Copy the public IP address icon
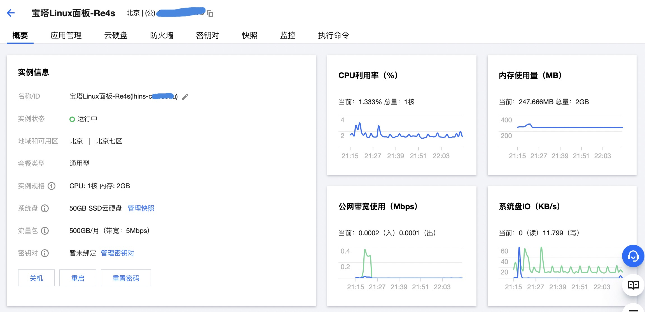Image resolution: width=645 pixels, height=312 pixels. (x=210, y=13)
